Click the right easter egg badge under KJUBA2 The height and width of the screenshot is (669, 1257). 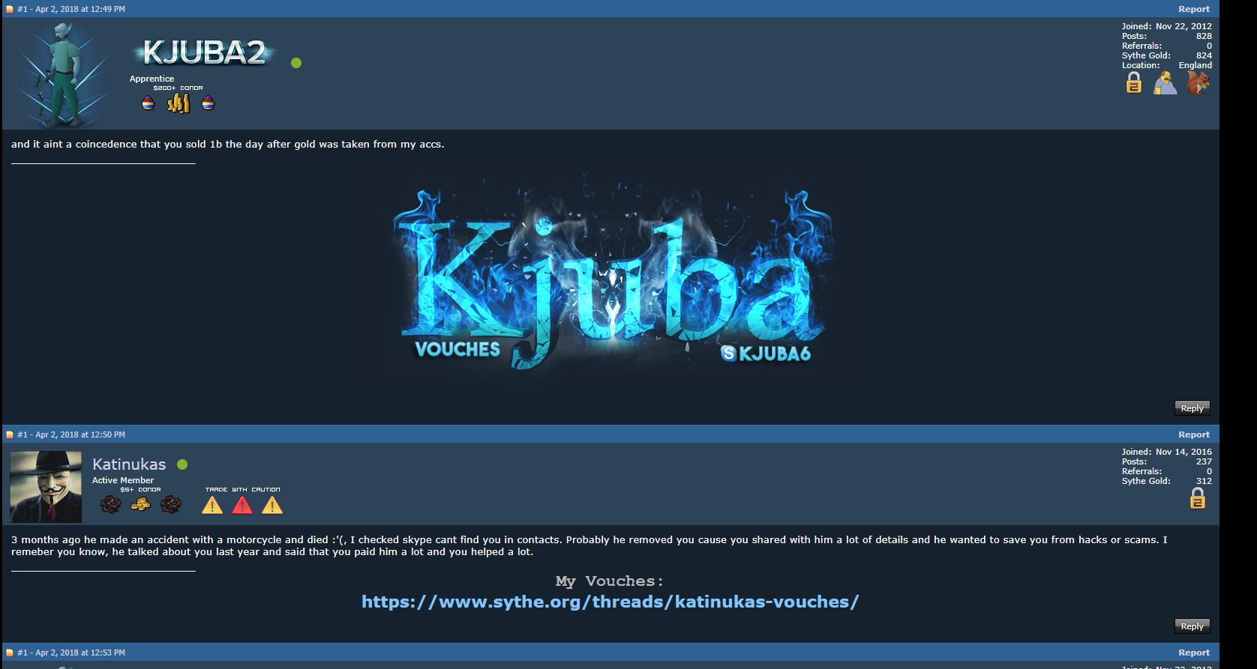[208, 103]
